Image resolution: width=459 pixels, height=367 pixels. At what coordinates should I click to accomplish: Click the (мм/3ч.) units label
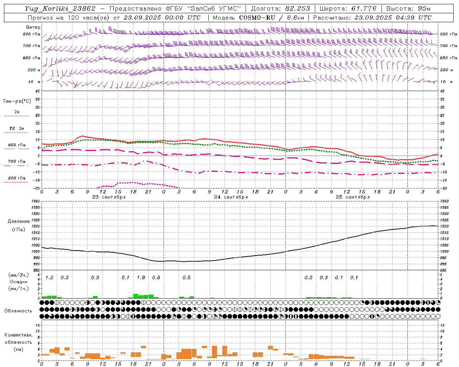tap(18, 275)
